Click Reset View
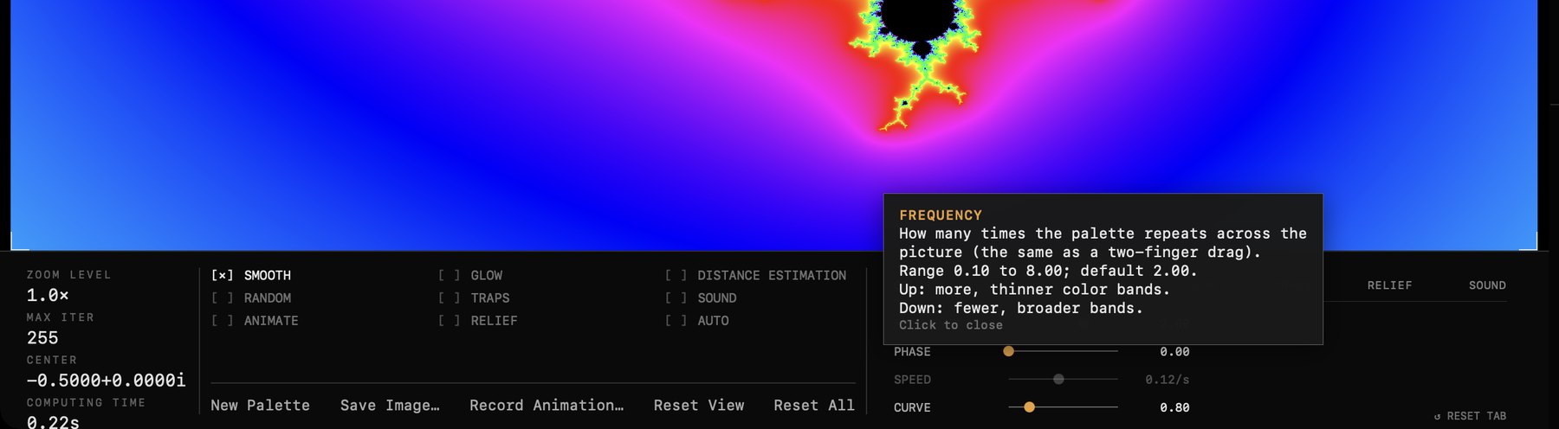The image size is (1559, 429). tap(699, 405)
